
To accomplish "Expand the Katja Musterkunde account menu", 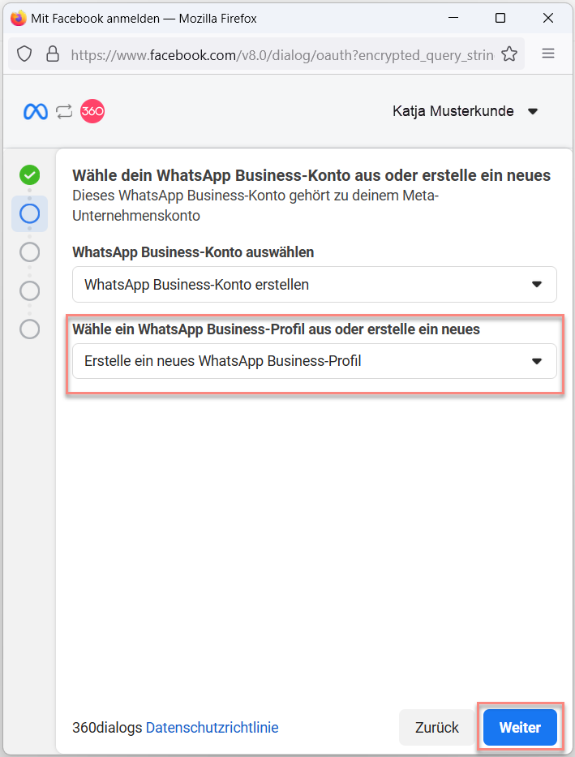I will (465, 111).
